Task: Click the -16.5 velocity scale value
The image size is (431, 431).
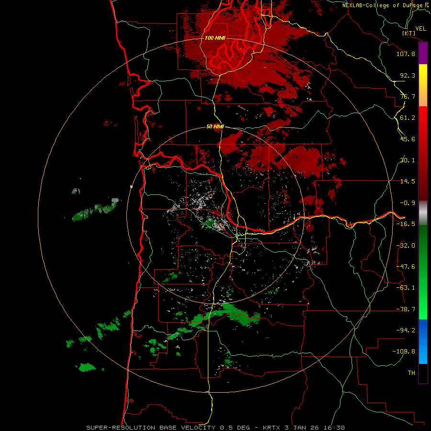Action: click(x=406, y=224)
